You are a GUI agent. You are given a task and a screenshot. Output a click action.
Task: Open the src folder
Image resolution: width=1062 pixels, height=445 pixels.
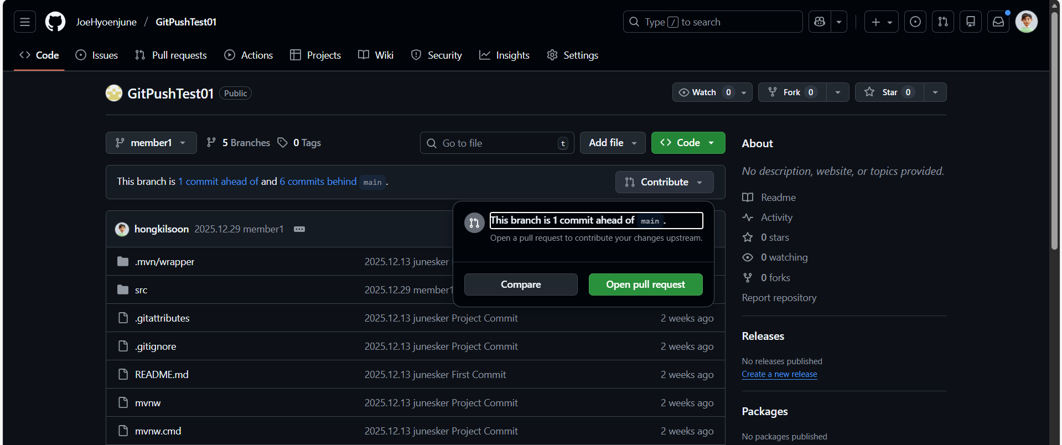pyautogui.click(x=141, y=290)
